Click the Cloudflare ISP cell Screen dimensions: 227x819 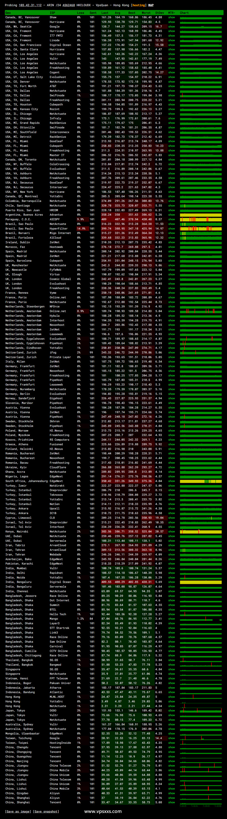click(58, 467)
